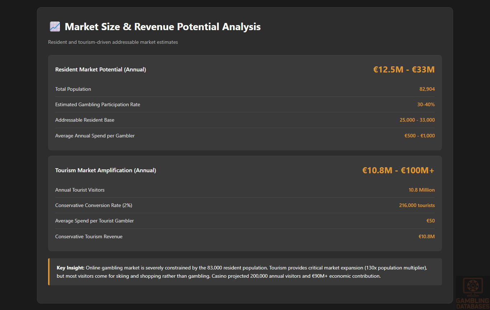Click the chart emoji icon beside the title
The width and height of the screenshot is (490, 310).
coord(55,27)
